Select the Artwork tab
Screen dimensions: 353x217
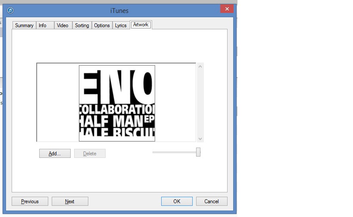pyautogui.click(x=141, y=25)
